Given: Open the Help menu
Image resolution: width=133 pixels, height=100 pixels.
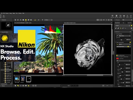Looking at the screenshot, I should click(23, 13).
